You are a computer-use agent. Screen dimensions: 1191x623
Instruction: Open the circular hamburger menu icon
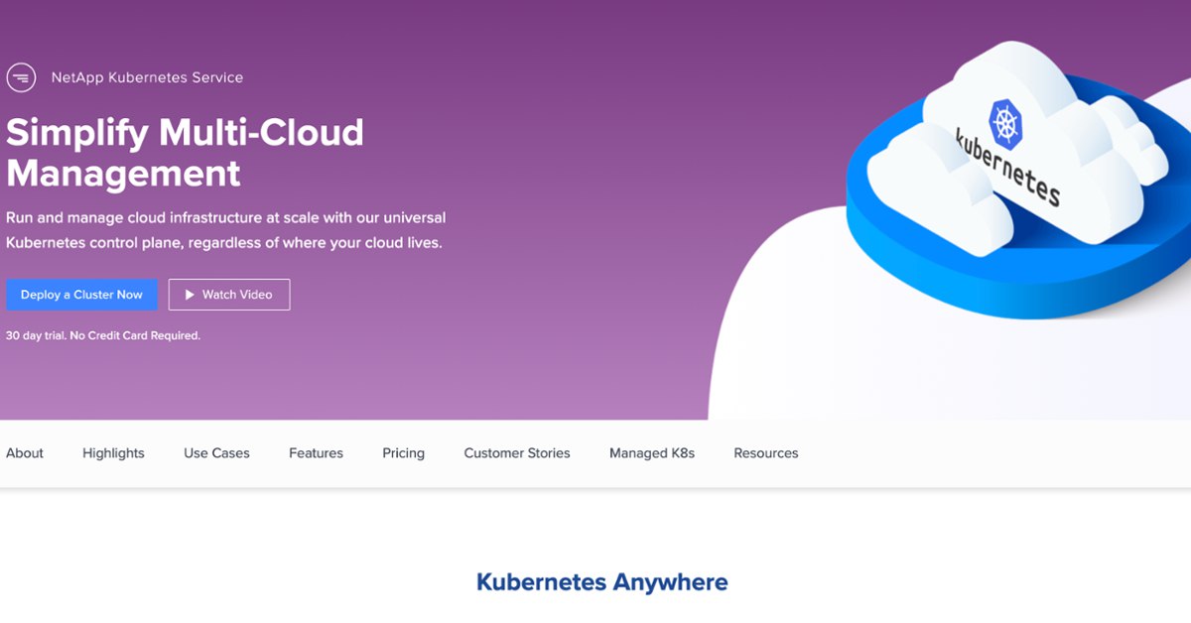21,77
